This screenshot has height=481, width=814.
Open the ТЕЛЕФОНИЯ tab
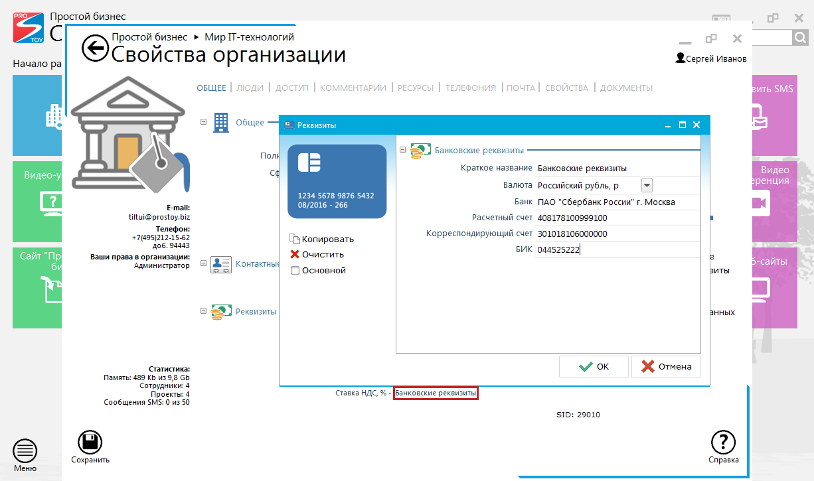(x=471, y=88)
